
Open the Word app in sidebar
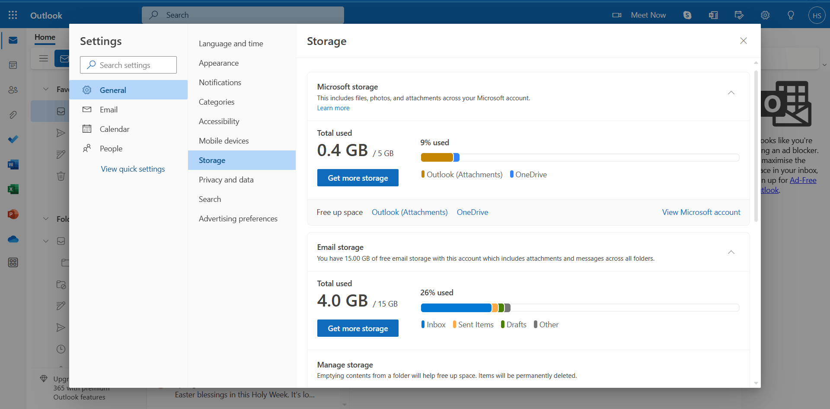[x=13, y=164]
